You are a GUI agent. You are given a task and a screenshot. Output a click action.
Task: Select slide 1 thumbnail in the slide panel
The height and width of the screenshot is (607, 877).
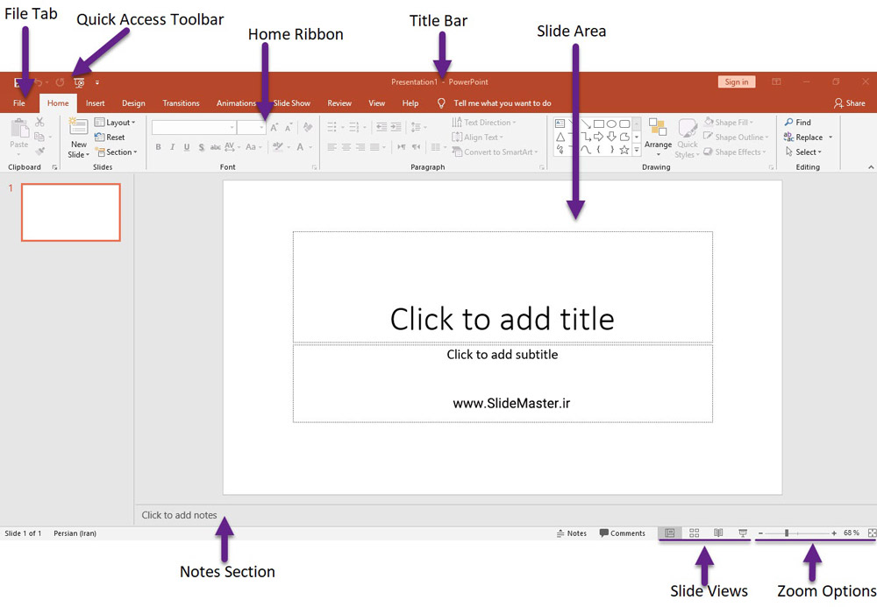tap(71, 212)
